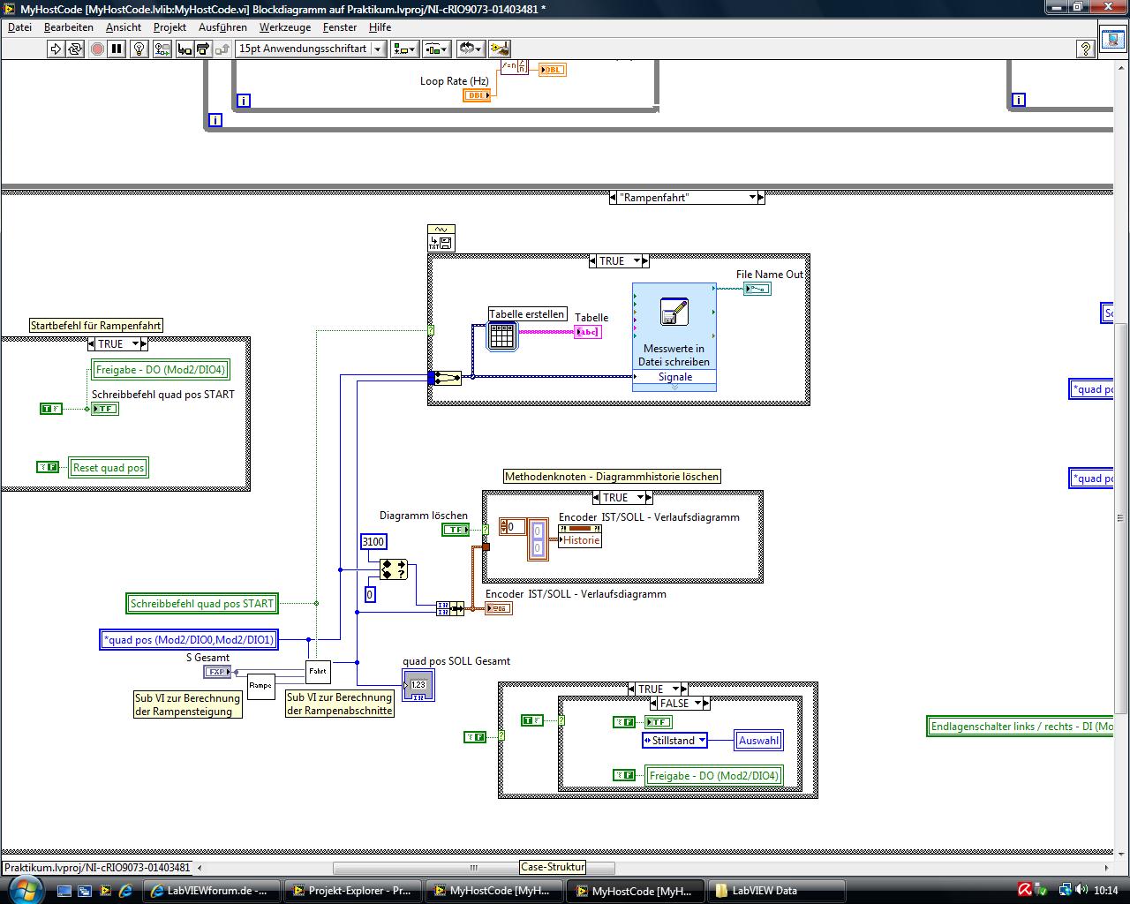Screen dimensions: 1130x904
Task: Open the Ausführen menu
Action: click(222, 27)
